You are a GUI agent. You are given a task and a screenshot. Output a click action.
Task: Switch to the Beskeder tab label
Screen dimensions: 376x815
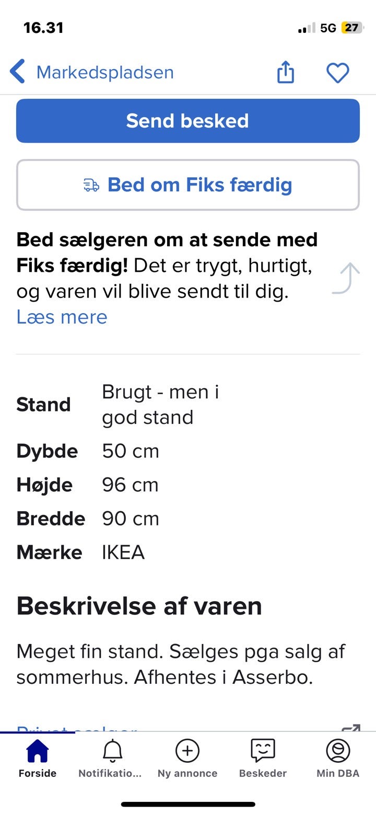coord(263,774)
